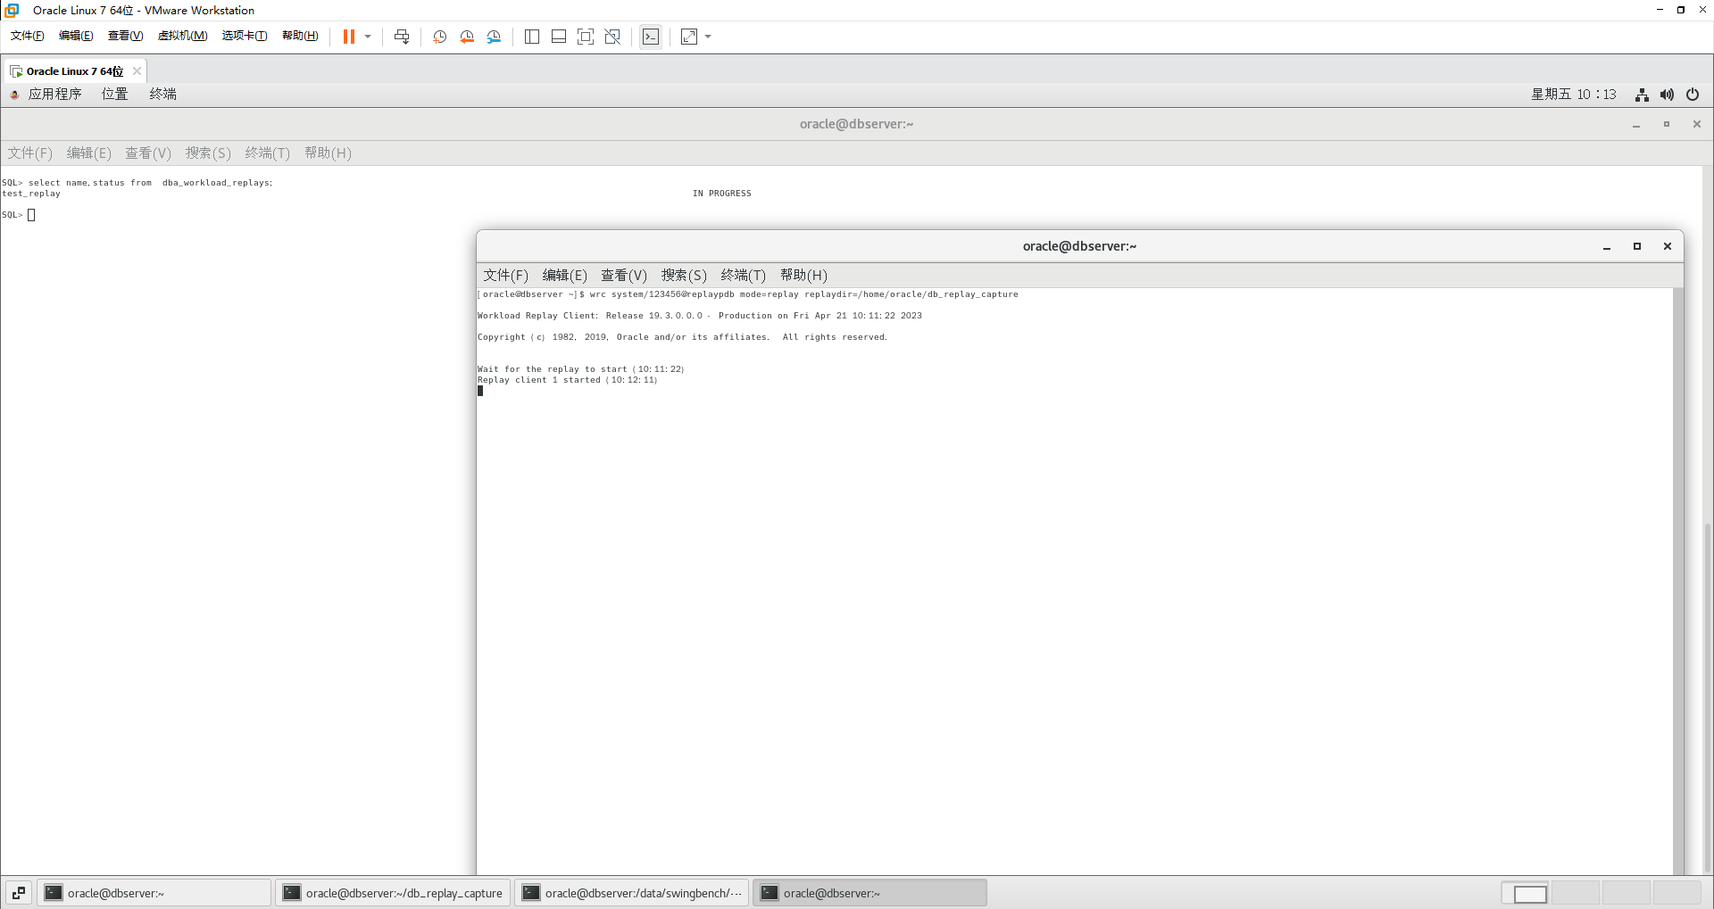Open VMware 查看(V) menu

click(125, 36)
